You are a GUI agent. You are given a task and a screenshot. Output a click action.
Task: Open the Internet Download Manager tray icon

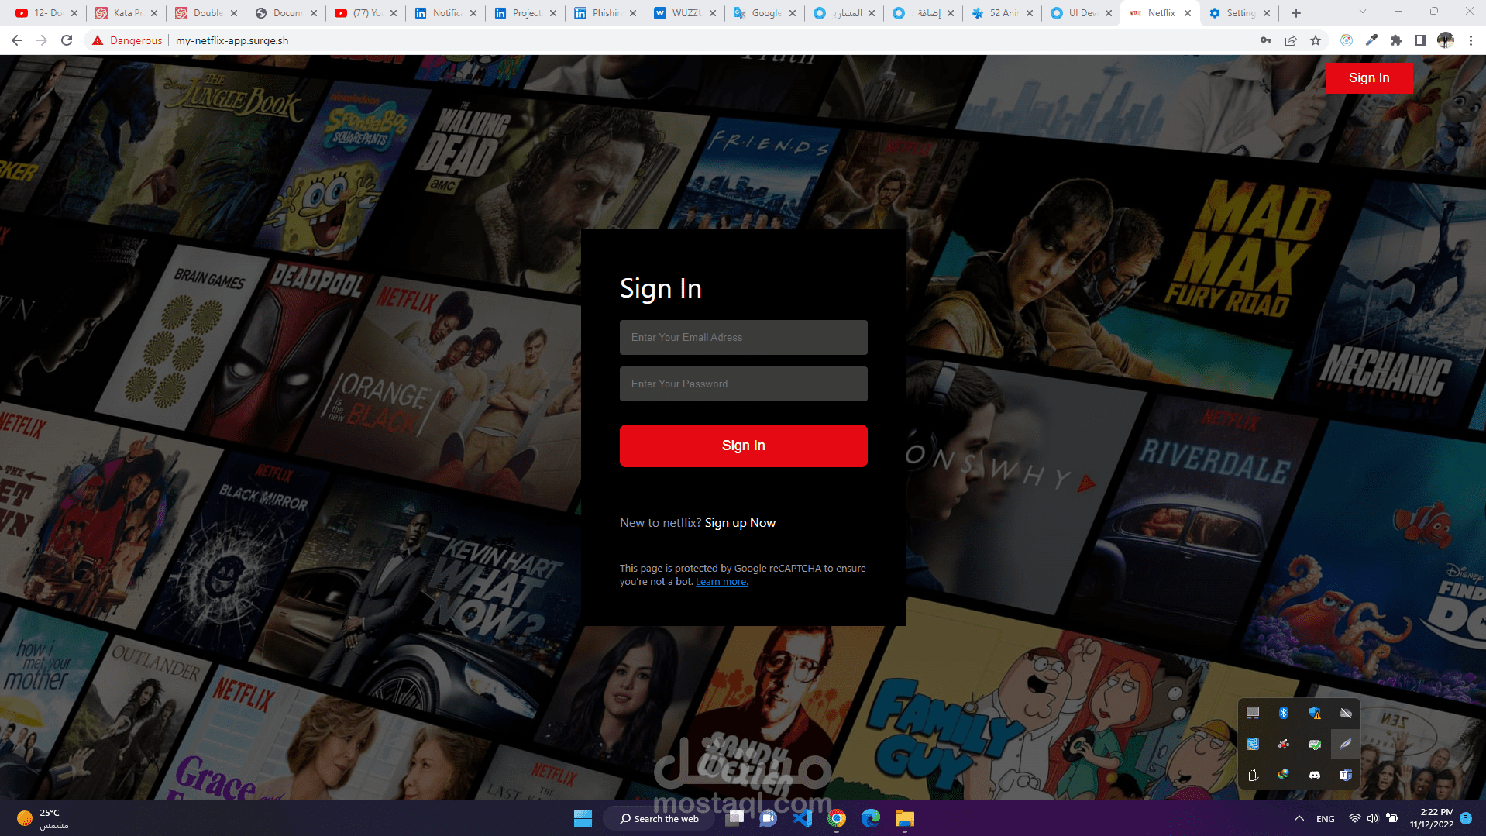tap(1284, 775)
